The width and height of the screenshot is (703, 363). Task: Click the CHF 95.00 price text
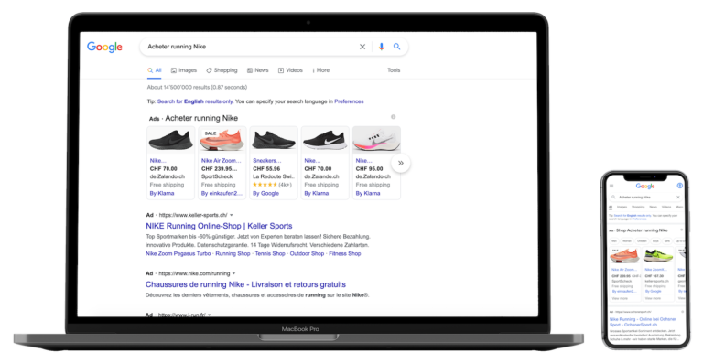click(x=369, y=169)
